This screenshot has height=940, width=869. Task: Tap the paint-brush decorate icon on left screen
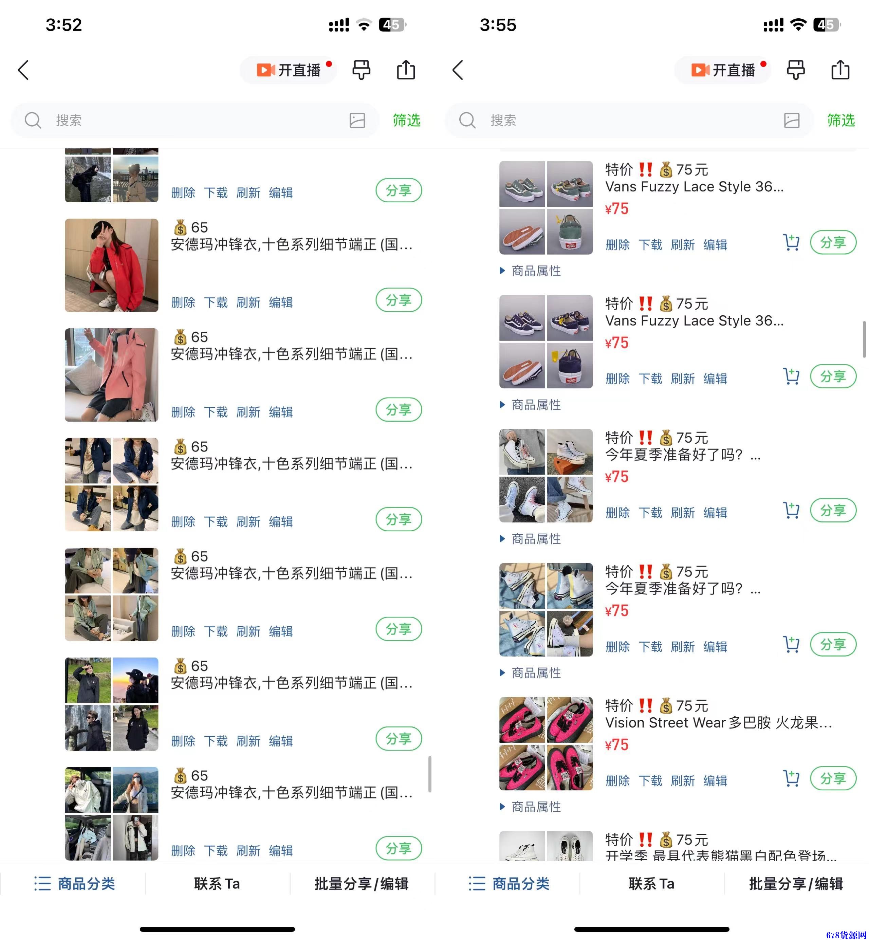tap(361, 70)
